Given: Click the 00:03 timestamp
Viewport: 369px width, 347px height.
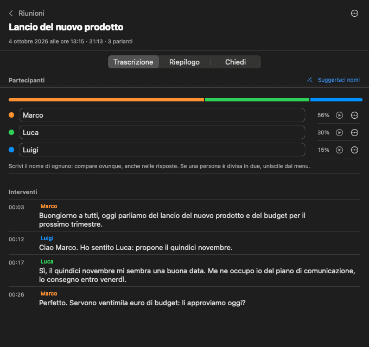Looking at the screenshot, I should click(16, 207).
